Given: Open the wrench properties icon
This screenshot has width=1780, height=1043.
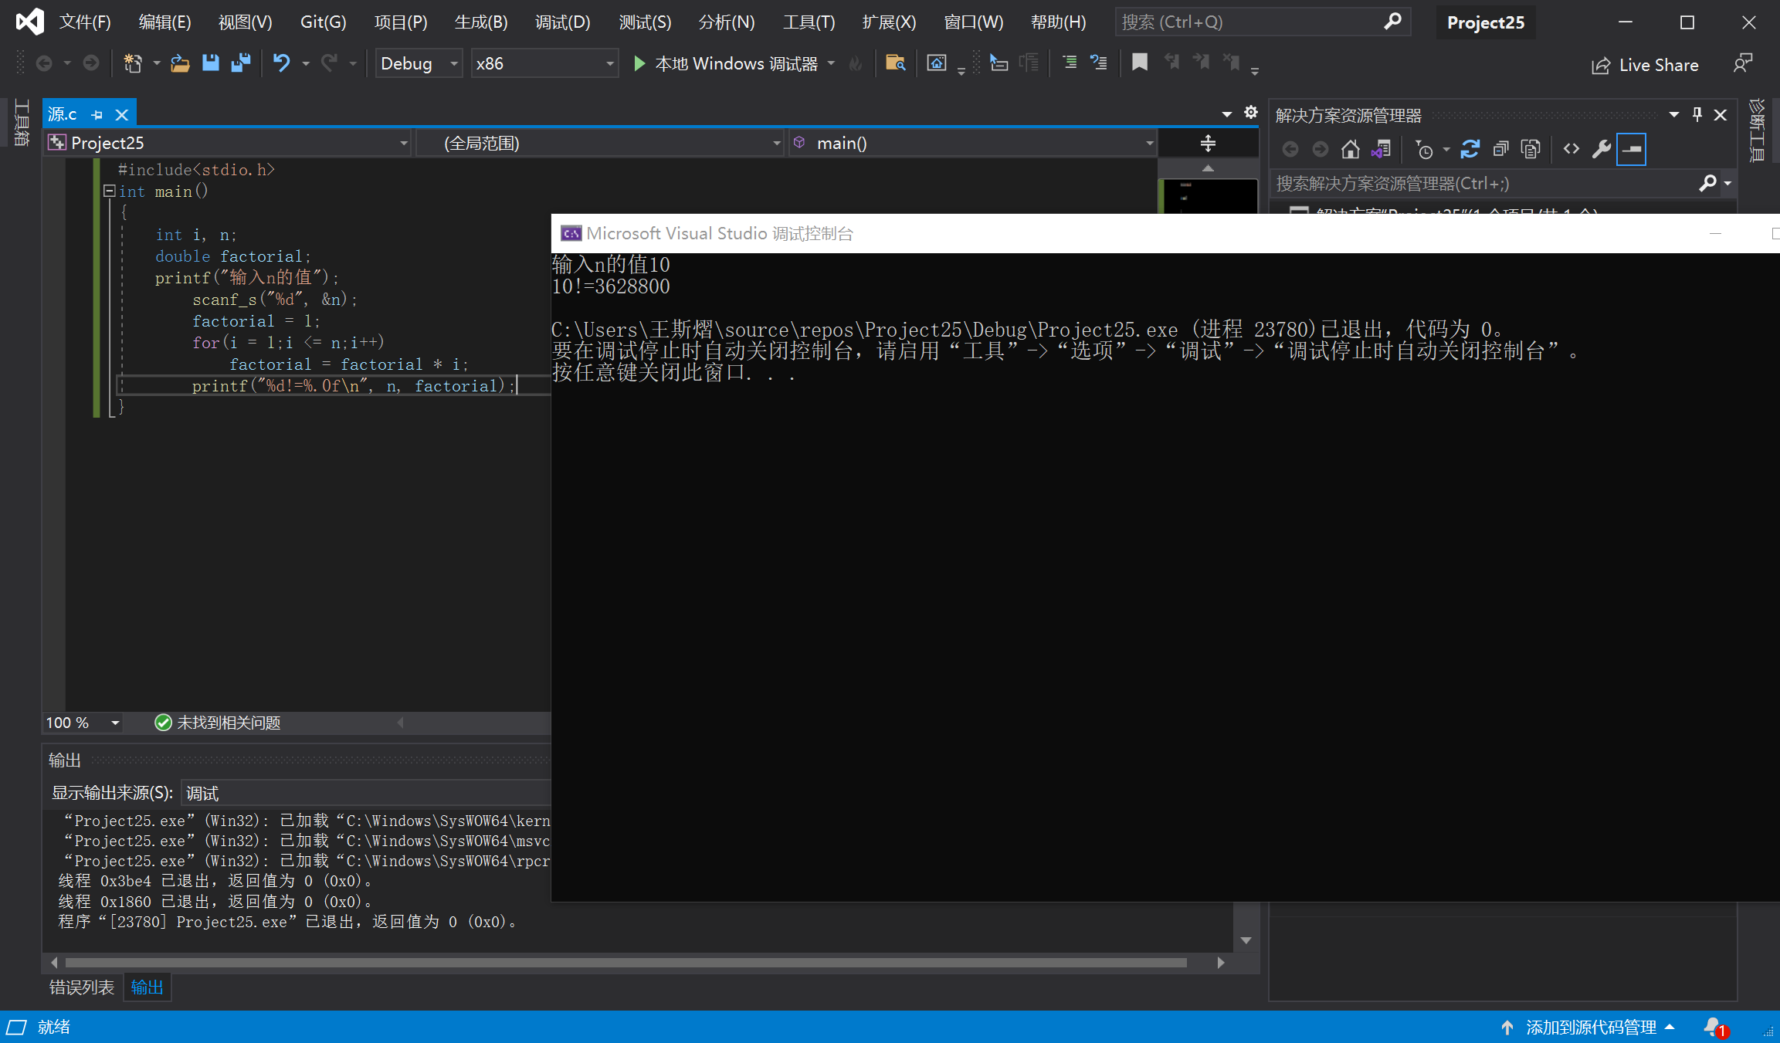Looking at the screenshot, I should (x=1601, y=149).
